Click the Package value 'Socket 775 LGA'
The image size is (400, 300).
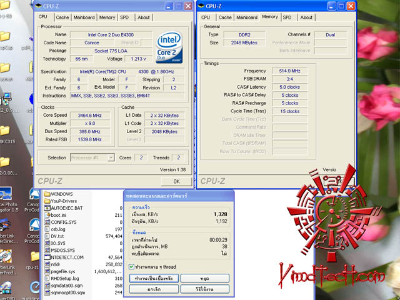(111, 51)
